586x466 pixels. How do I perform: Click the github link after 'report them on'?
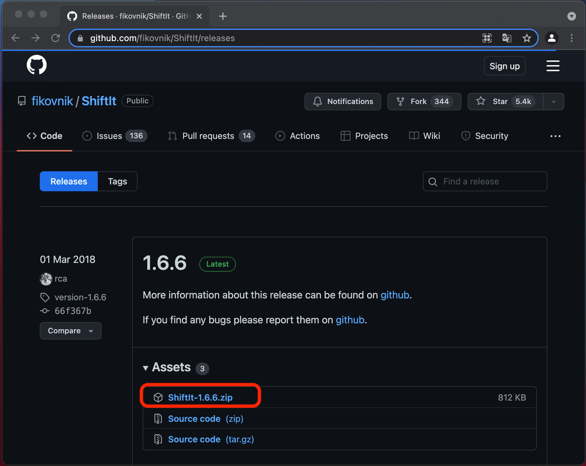350,320
